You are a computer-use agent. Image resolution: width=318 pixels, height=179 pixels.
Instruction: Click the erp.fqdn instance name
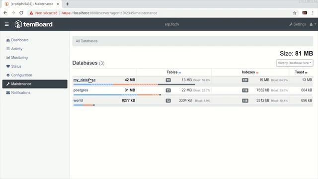[171, 24]
